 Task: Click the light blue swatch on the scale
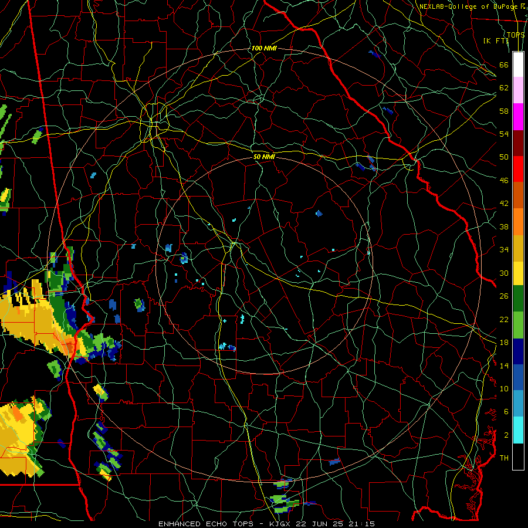tap(518, 404)
